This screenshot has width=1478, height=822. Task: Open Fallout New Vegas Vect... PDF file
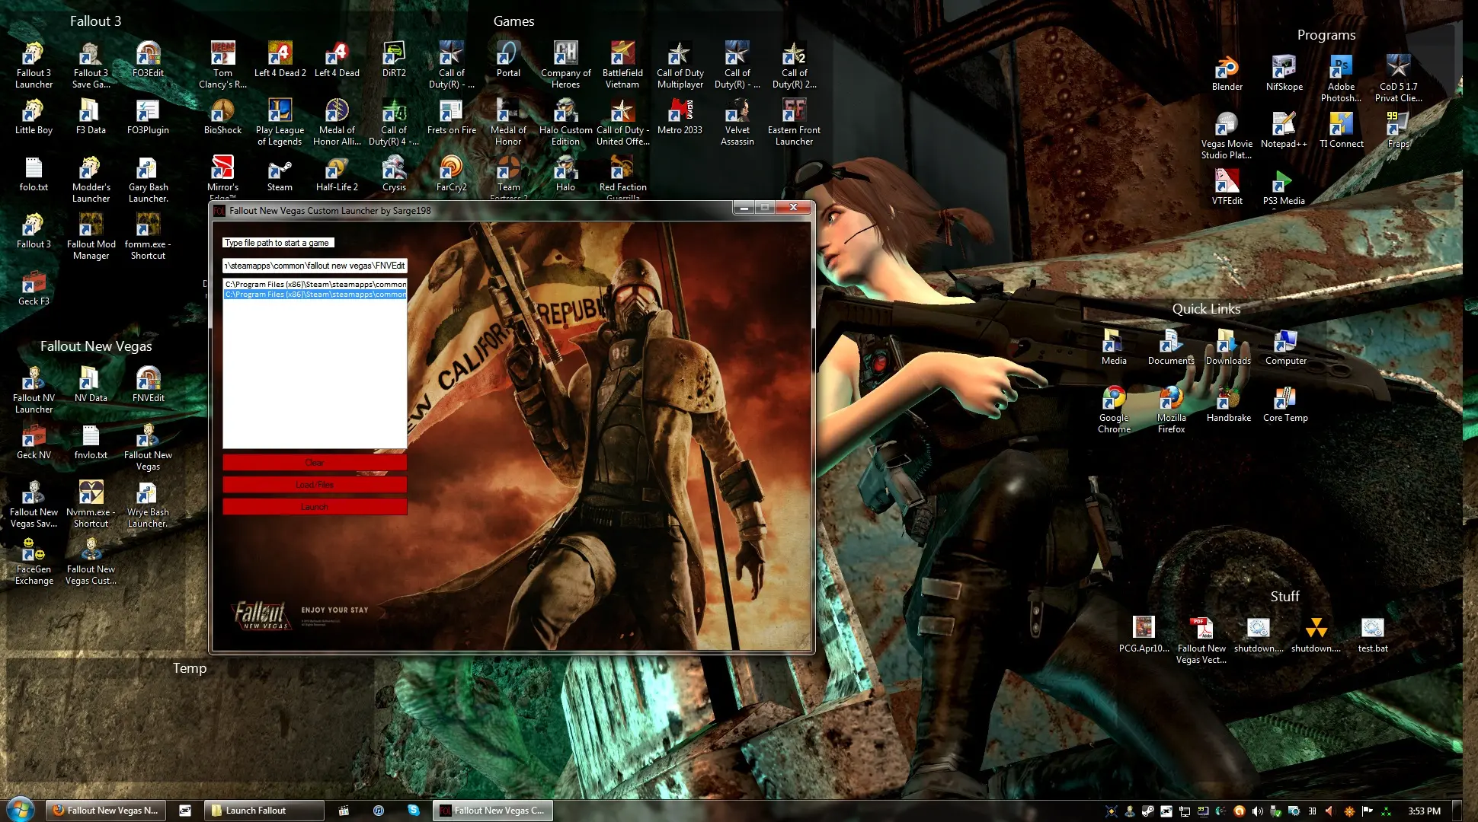(x=1201, y=640)
